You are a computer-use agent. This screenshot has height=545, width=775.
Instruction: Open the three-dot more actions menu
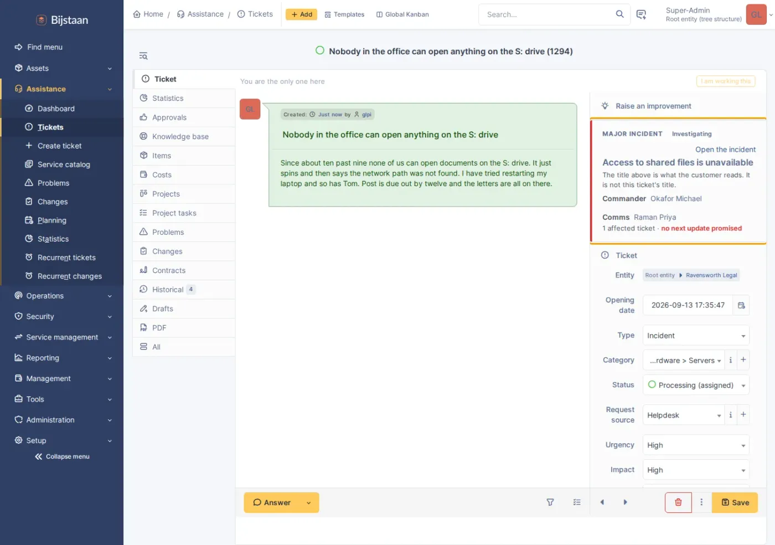(701, 502)
